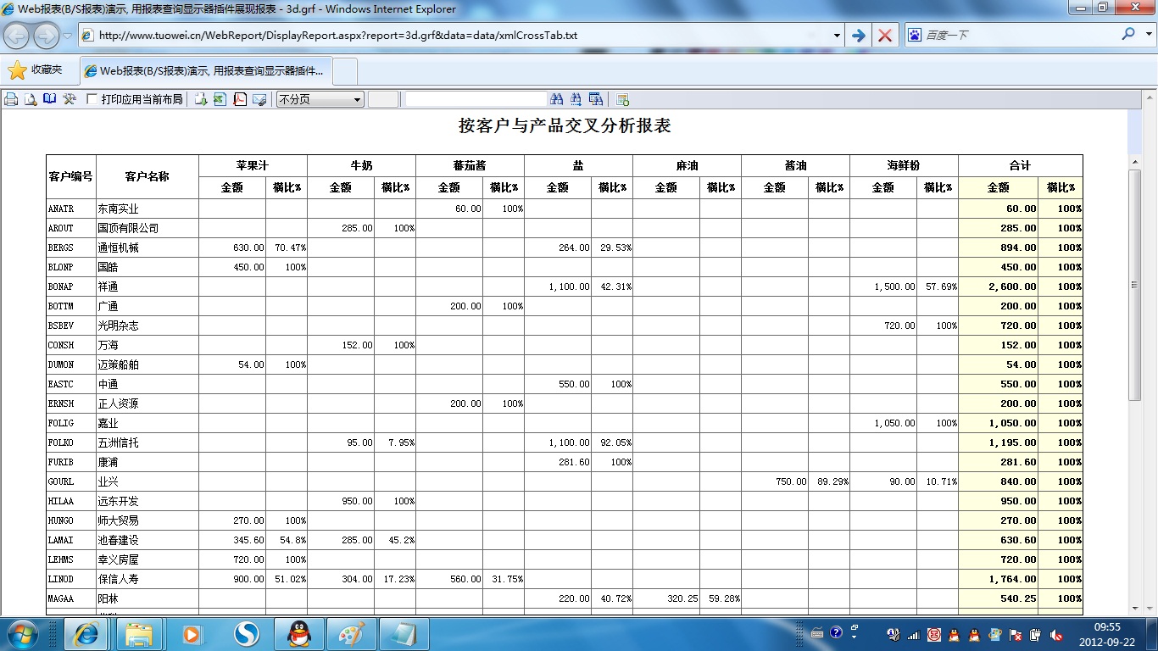Export report as PDF
This screenshot has height=651, width=1158.
240,99
